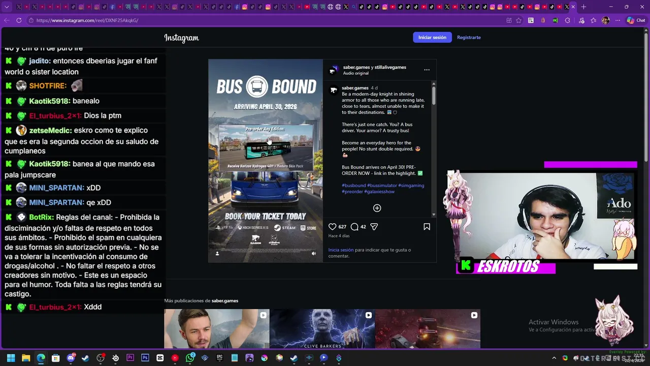Click the browser profile avatar
This screenshot has width=650, height=366.
coord(605,20)
